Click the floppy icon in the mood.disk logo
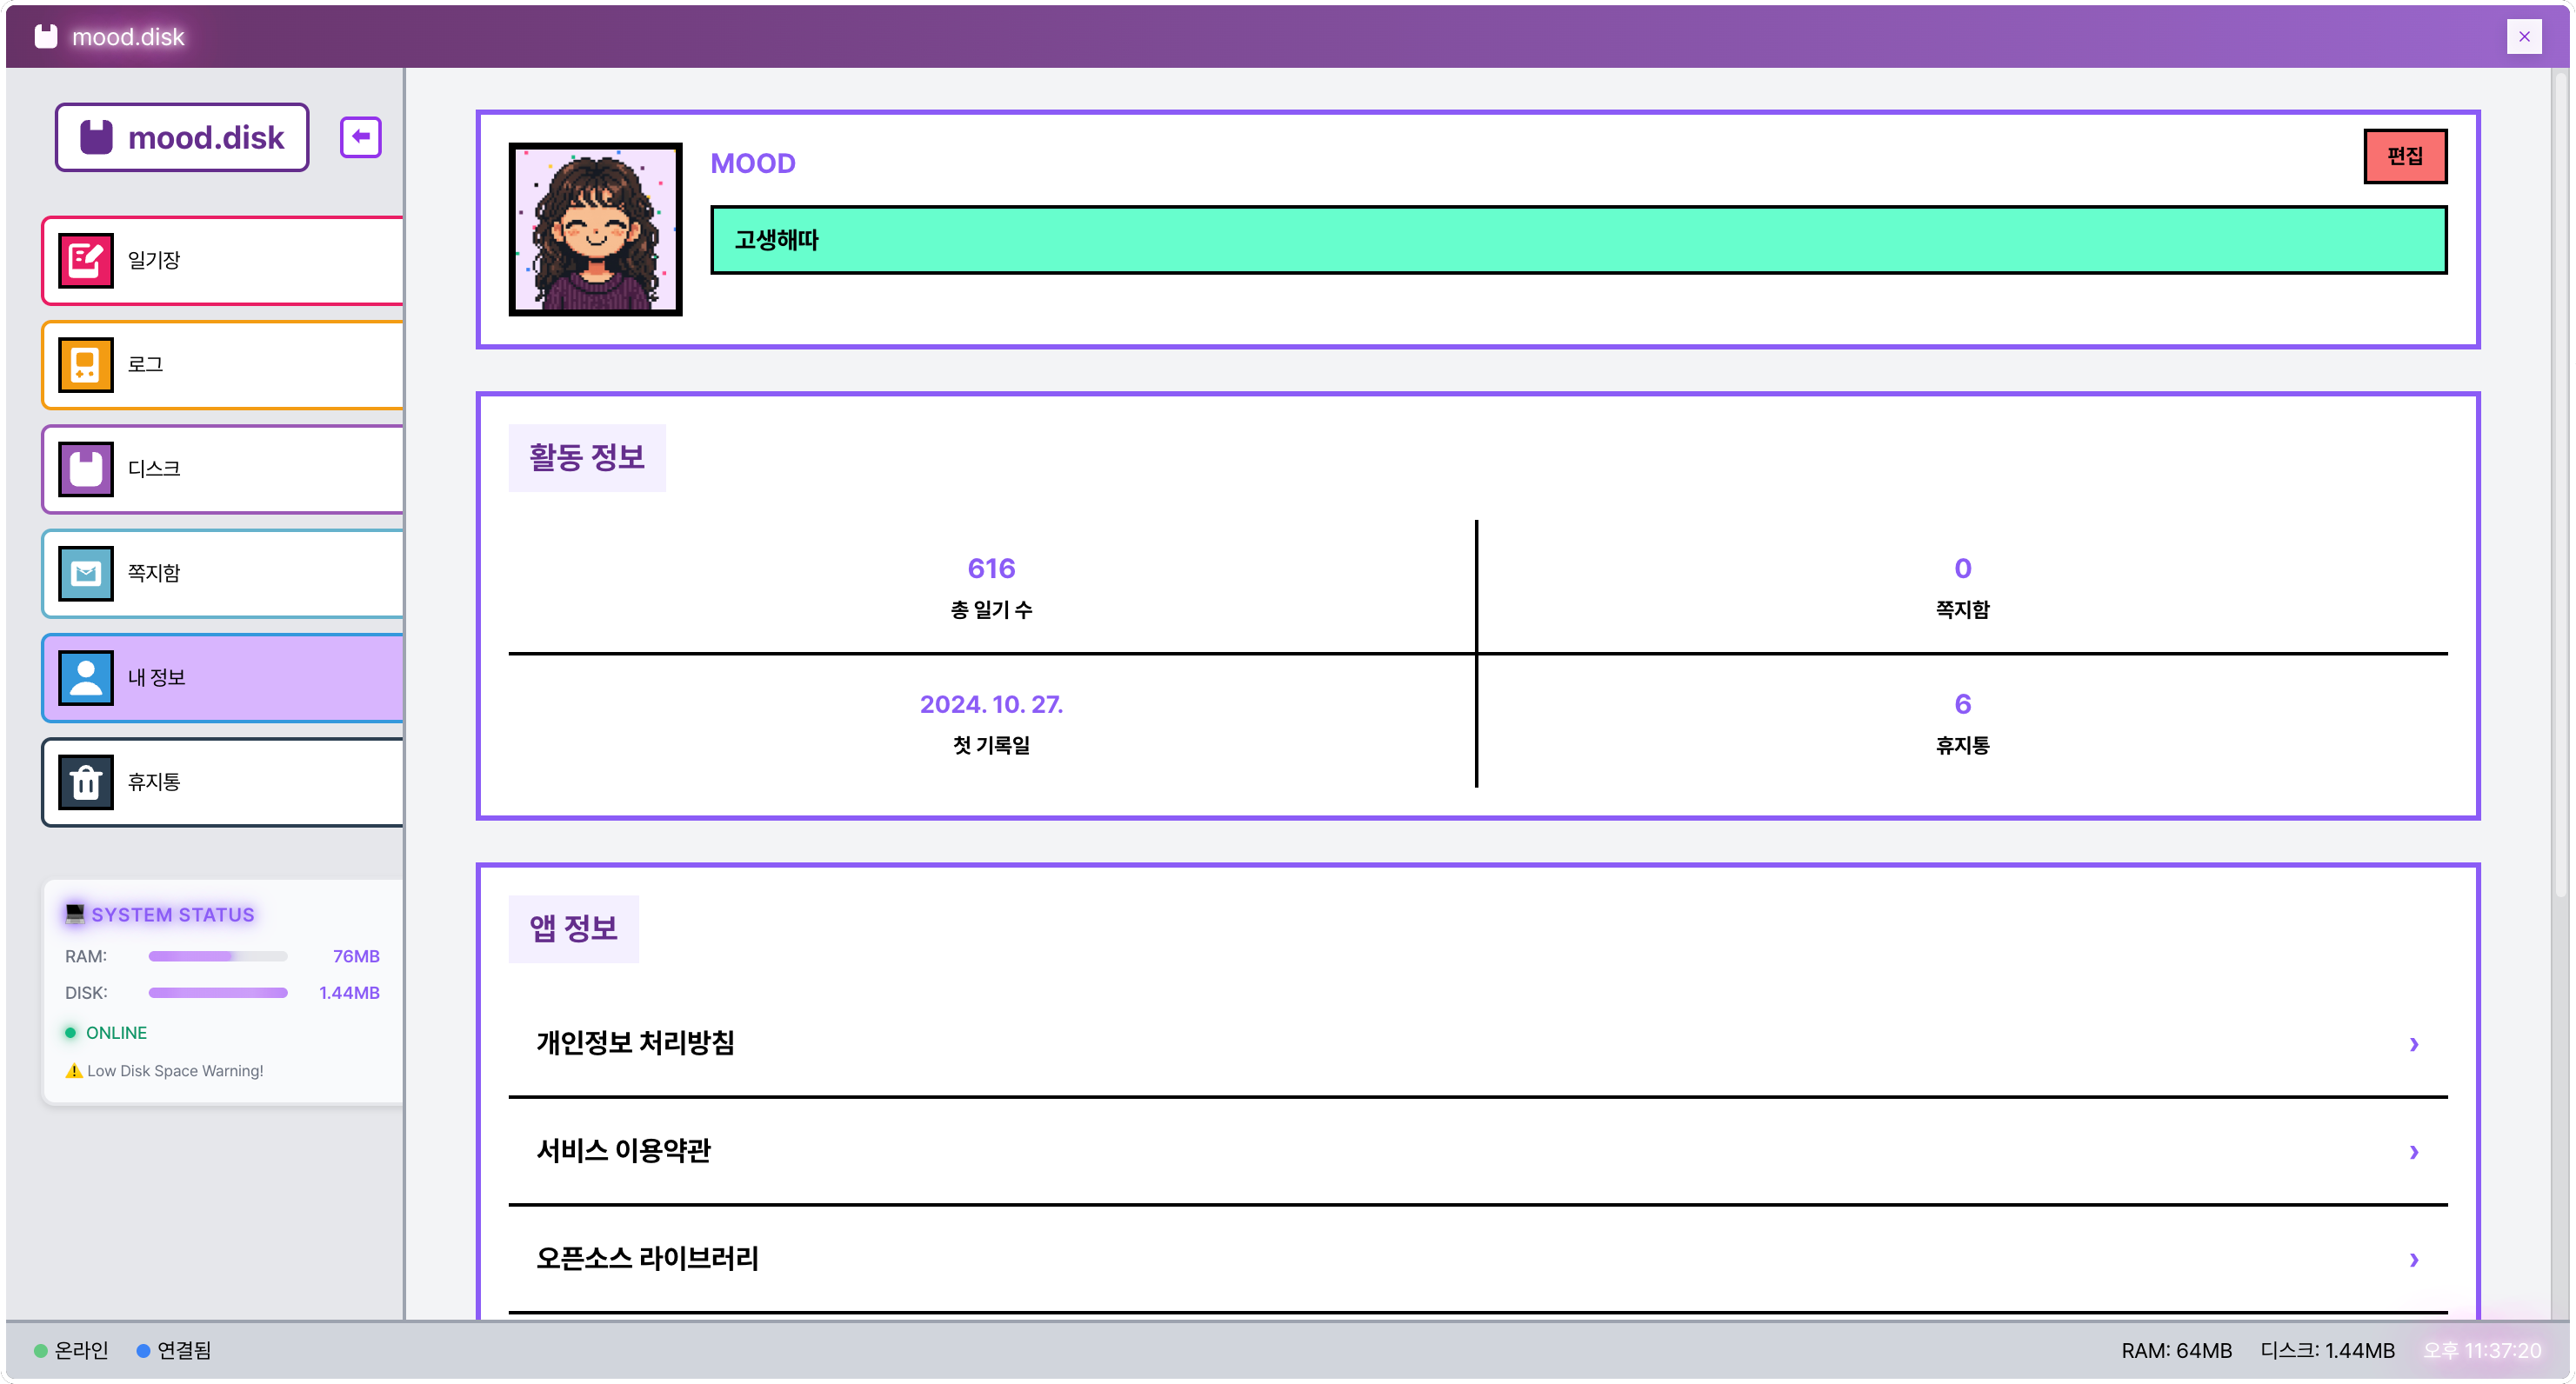2576x1384 pixels. click(96, 136)
